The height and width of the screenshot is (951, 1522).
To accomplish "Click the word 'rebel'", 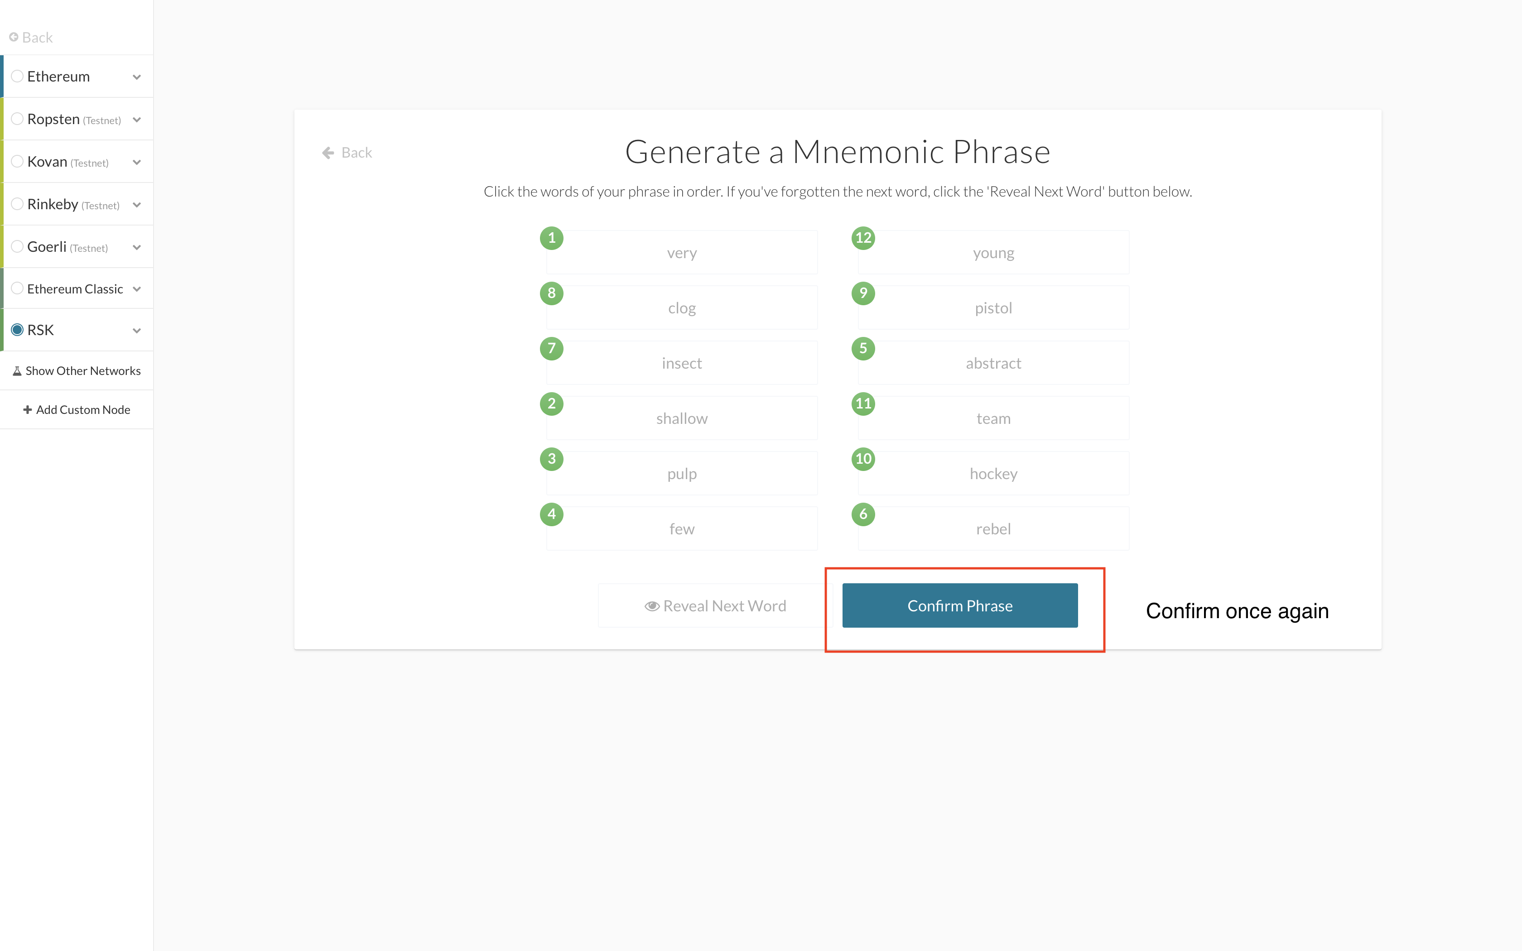I will point(993,529).
